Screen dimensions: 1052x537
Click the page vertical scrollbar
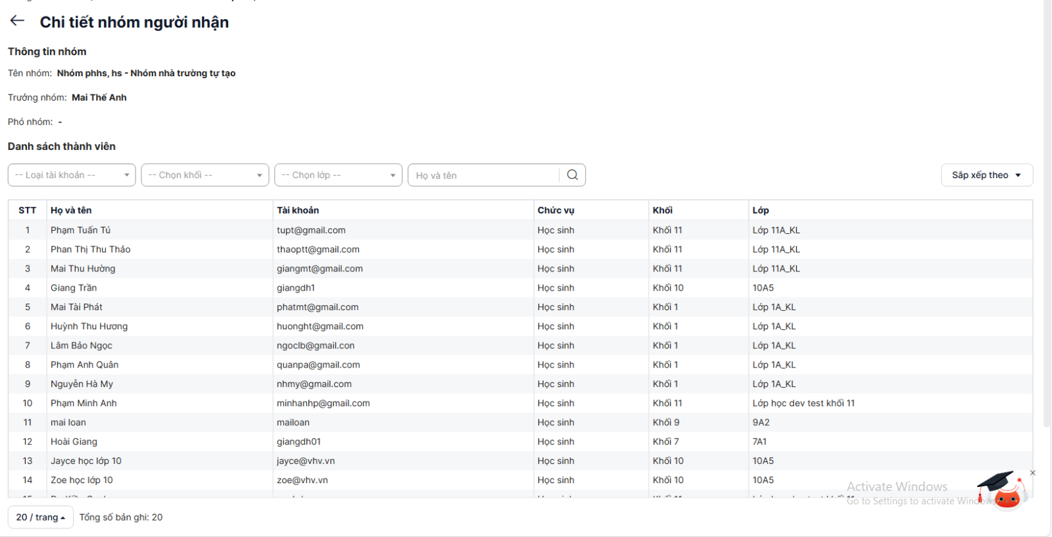click(x=1047, y=217)
